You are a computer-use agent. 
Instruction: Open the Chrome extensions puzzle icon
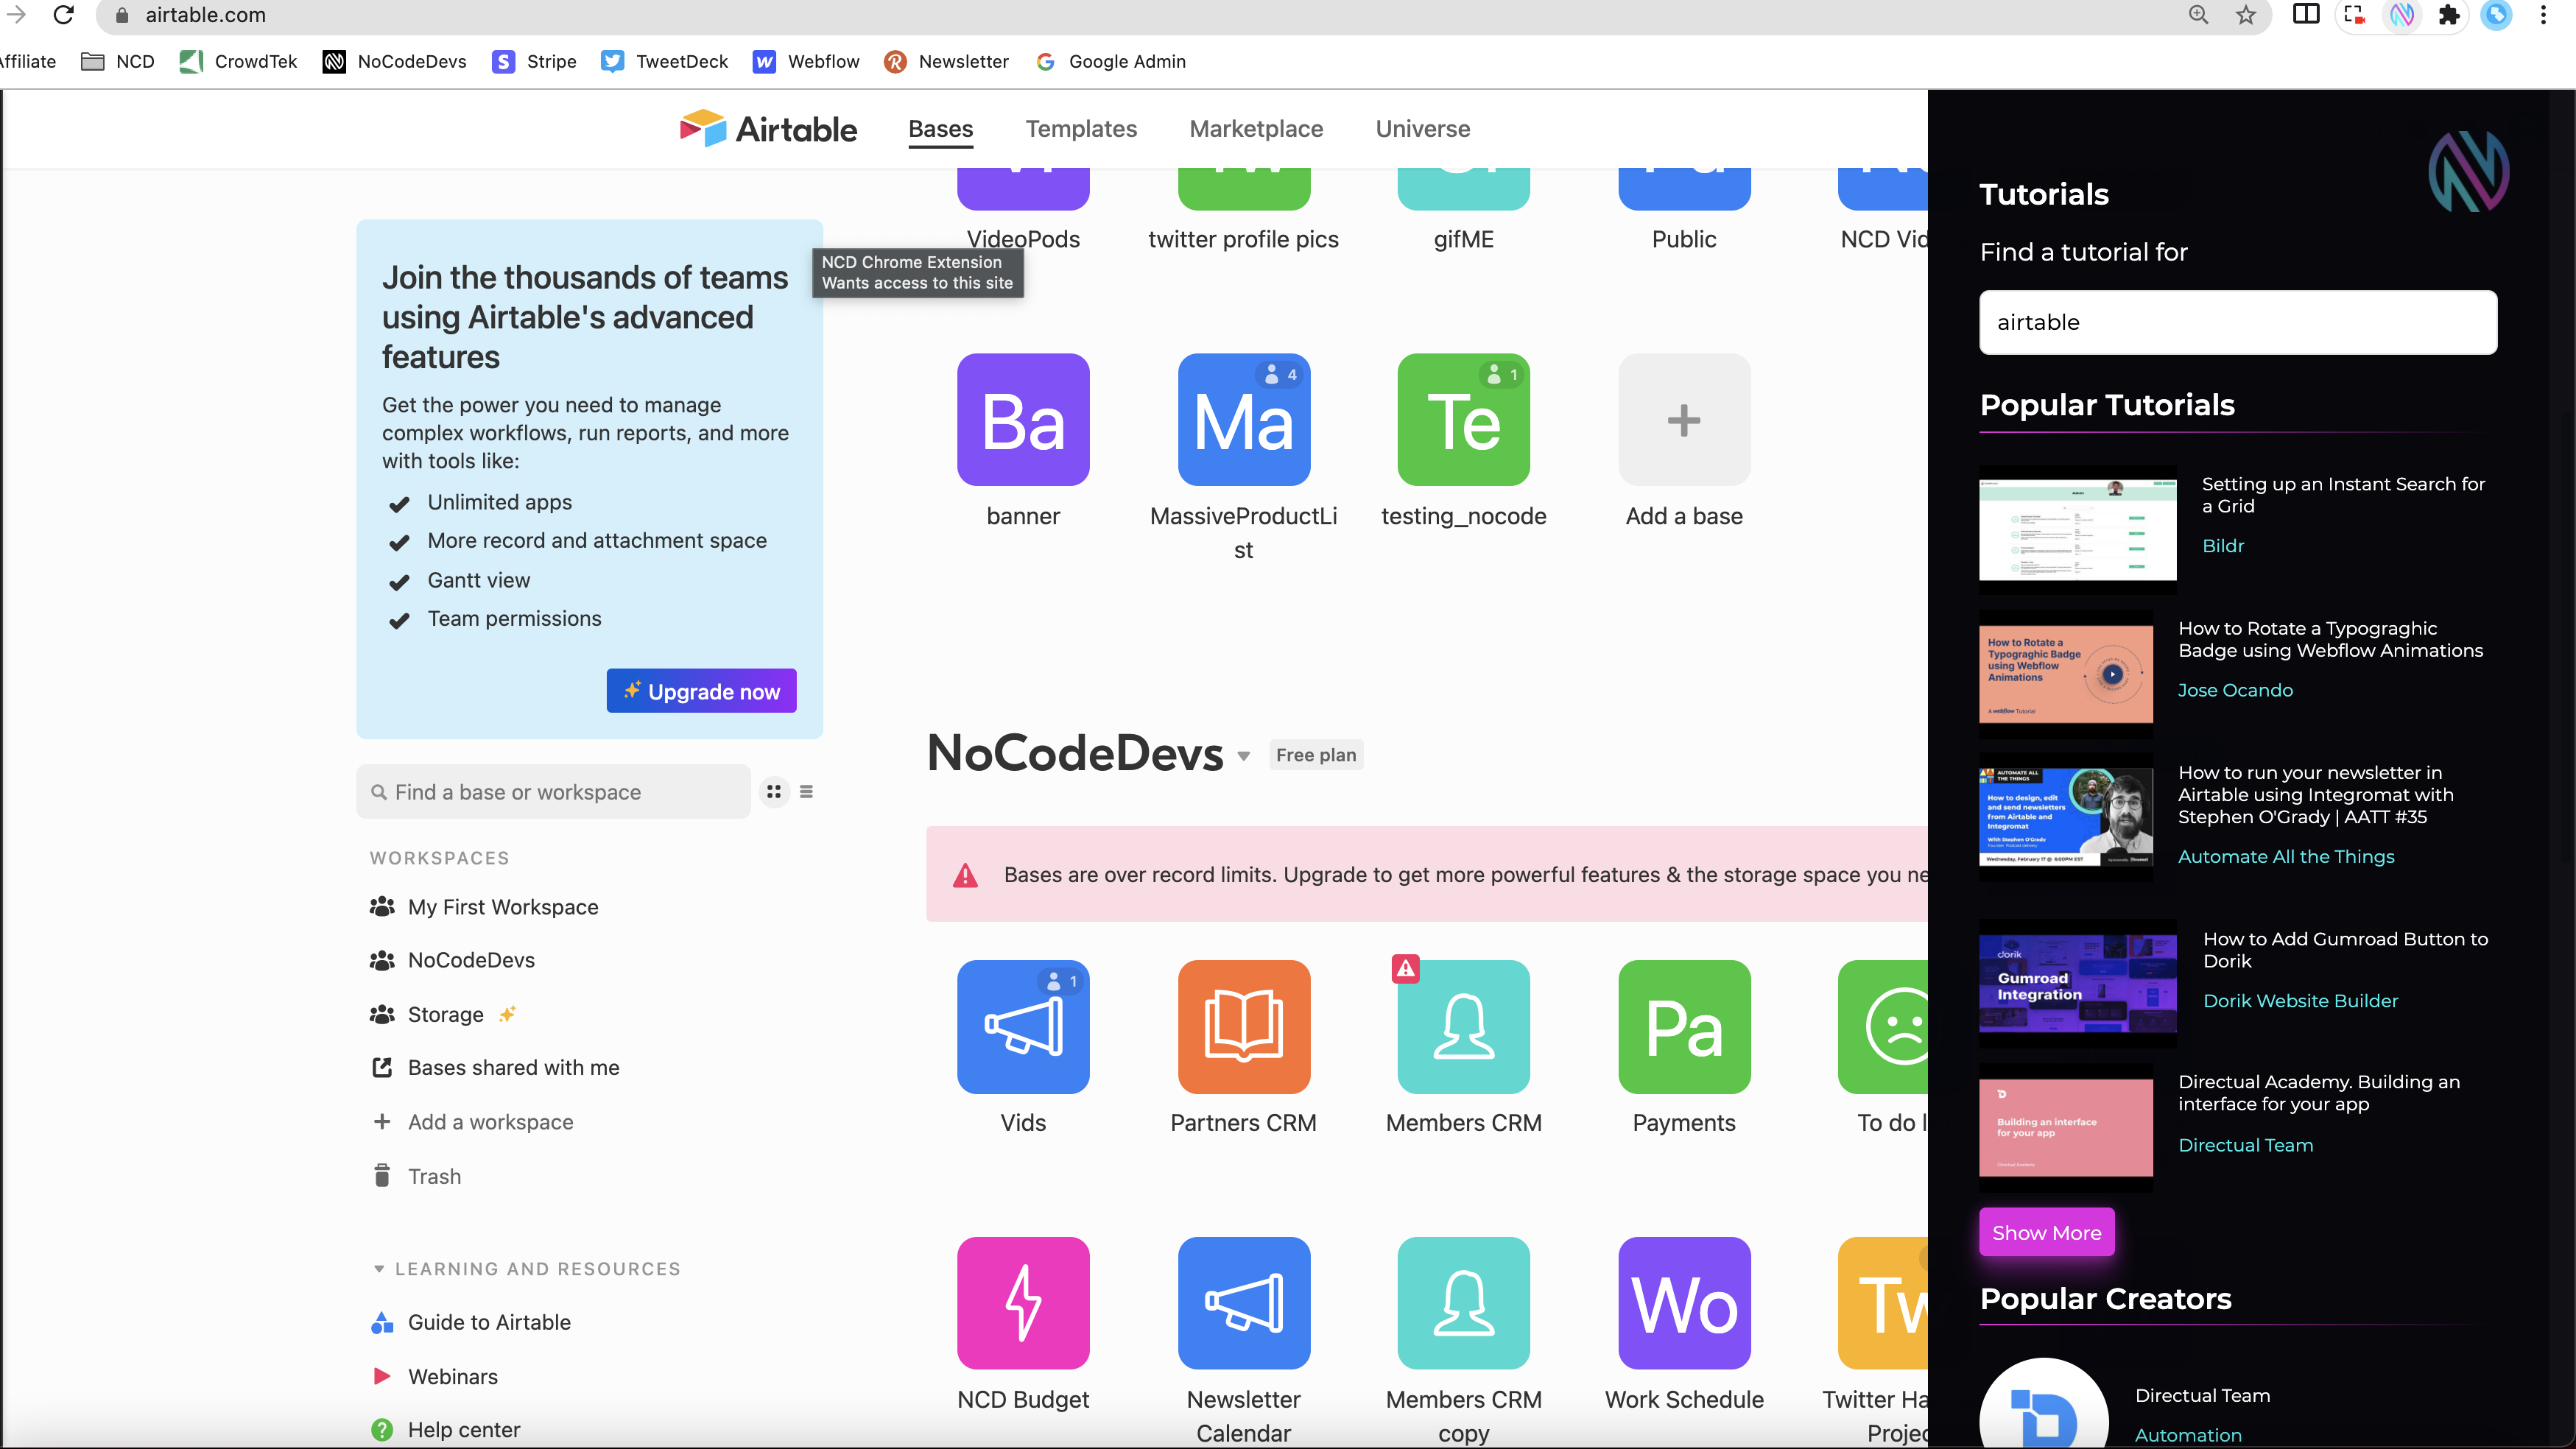2449,15
